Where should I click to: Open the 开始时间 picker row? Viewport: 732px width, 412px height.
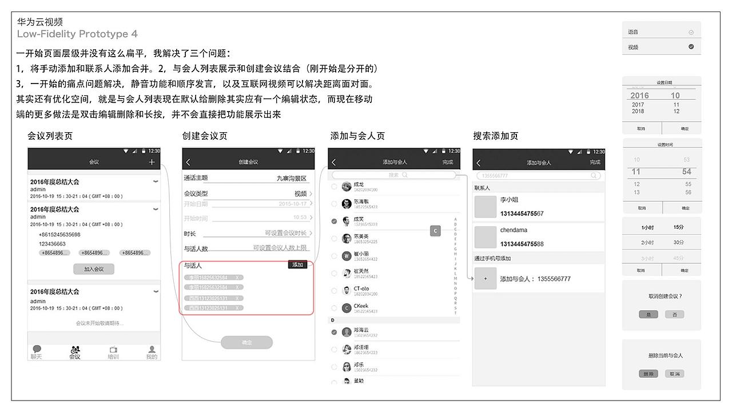pyautogui.click(x=248, y=218)
